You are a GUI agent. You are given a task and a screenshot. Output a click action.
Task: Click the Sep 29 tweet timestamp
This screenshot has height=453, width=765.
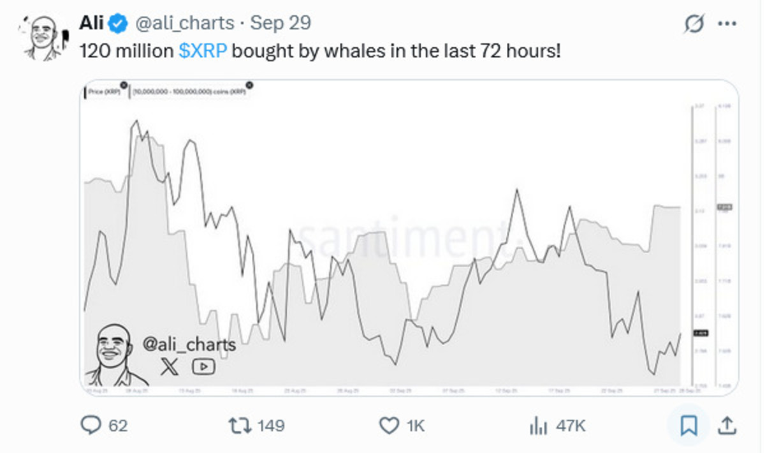tap(280, 24)
